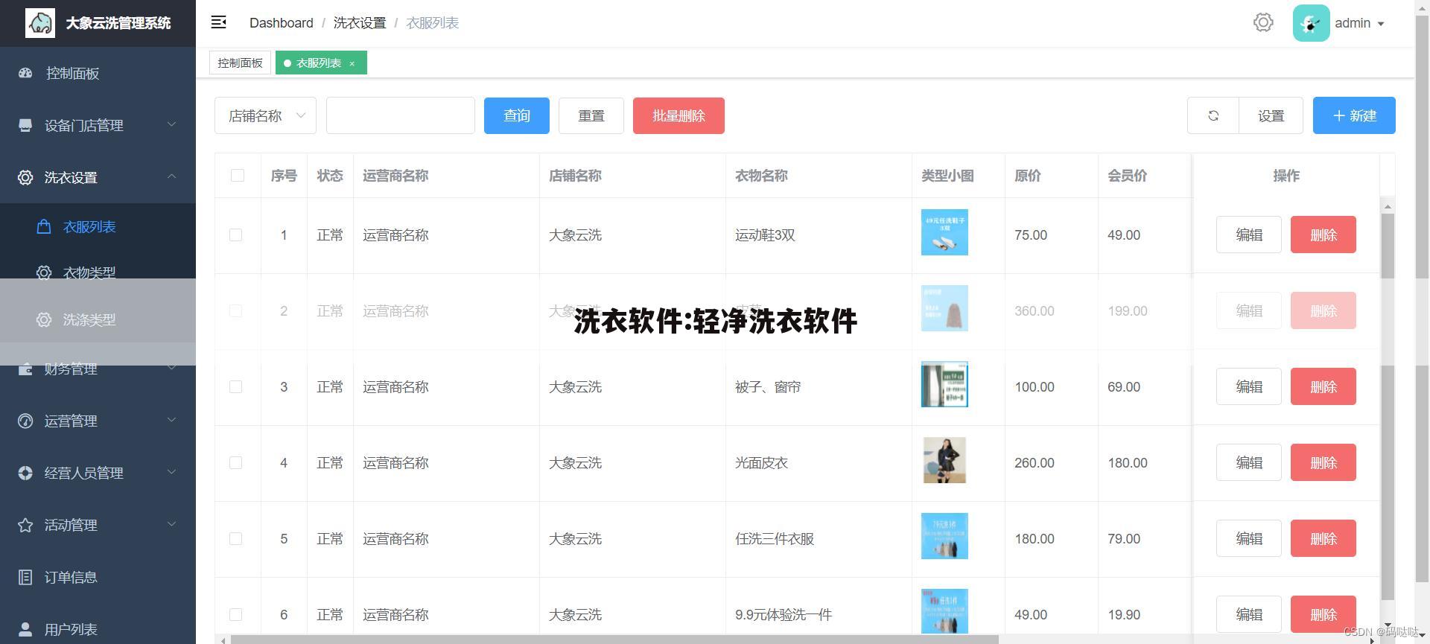Open thumbnail image for 被子、窗帘
Screen dimensions: 1430x644
(944, 384)
